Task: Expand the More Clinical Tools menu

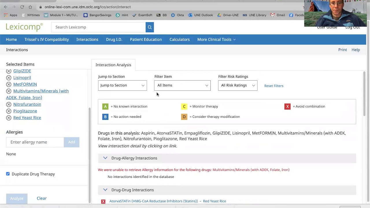Action: click(217, 40)
